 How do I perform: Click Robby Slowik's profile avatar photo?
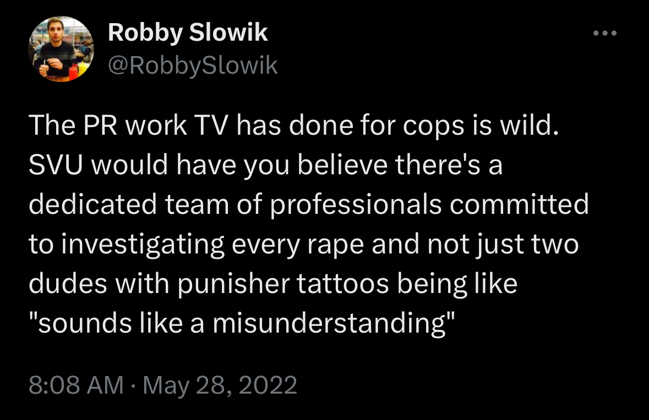[x=61, y=49]
